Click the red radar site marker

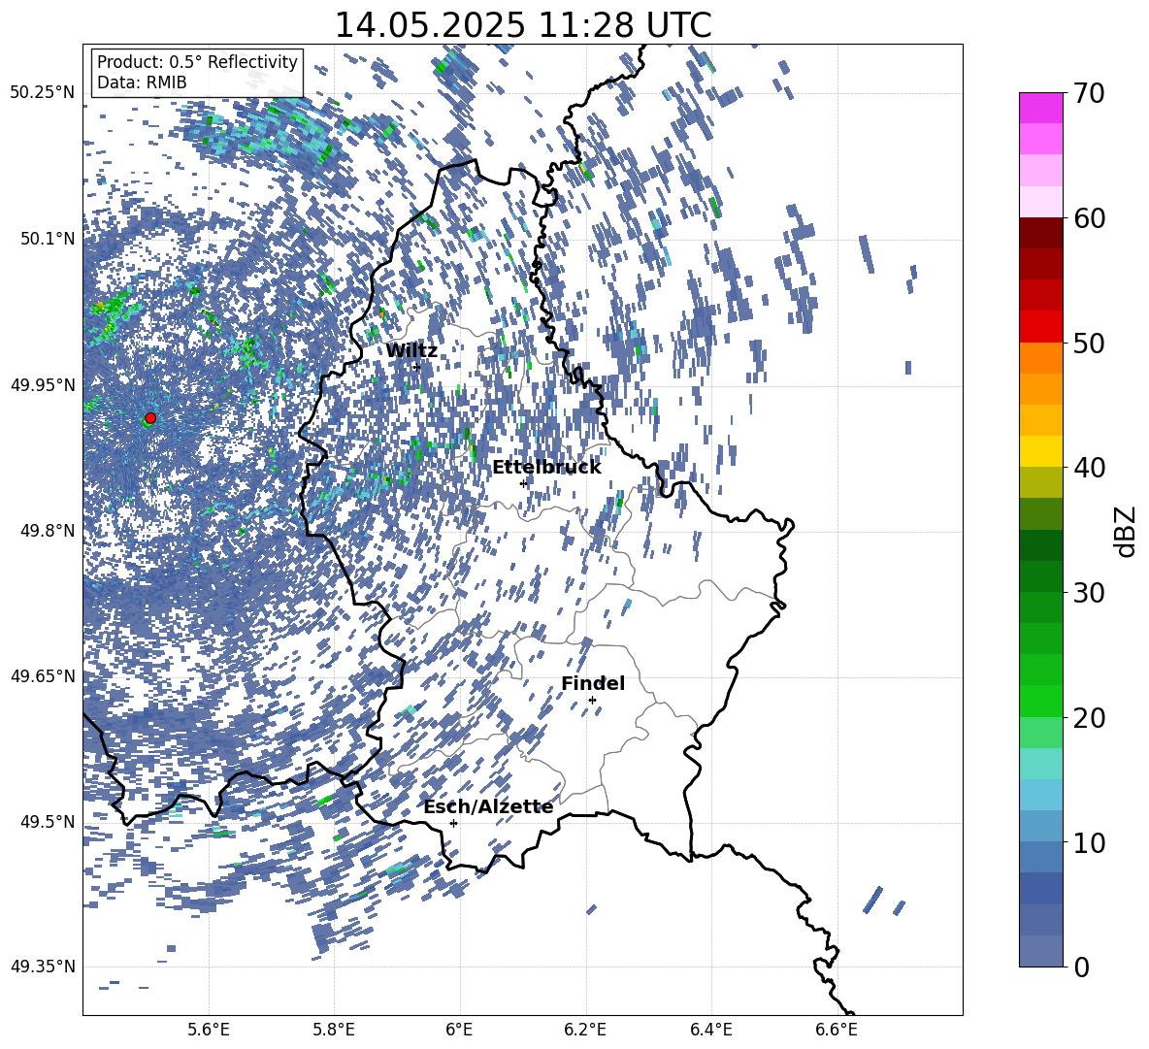coord(150,418)
